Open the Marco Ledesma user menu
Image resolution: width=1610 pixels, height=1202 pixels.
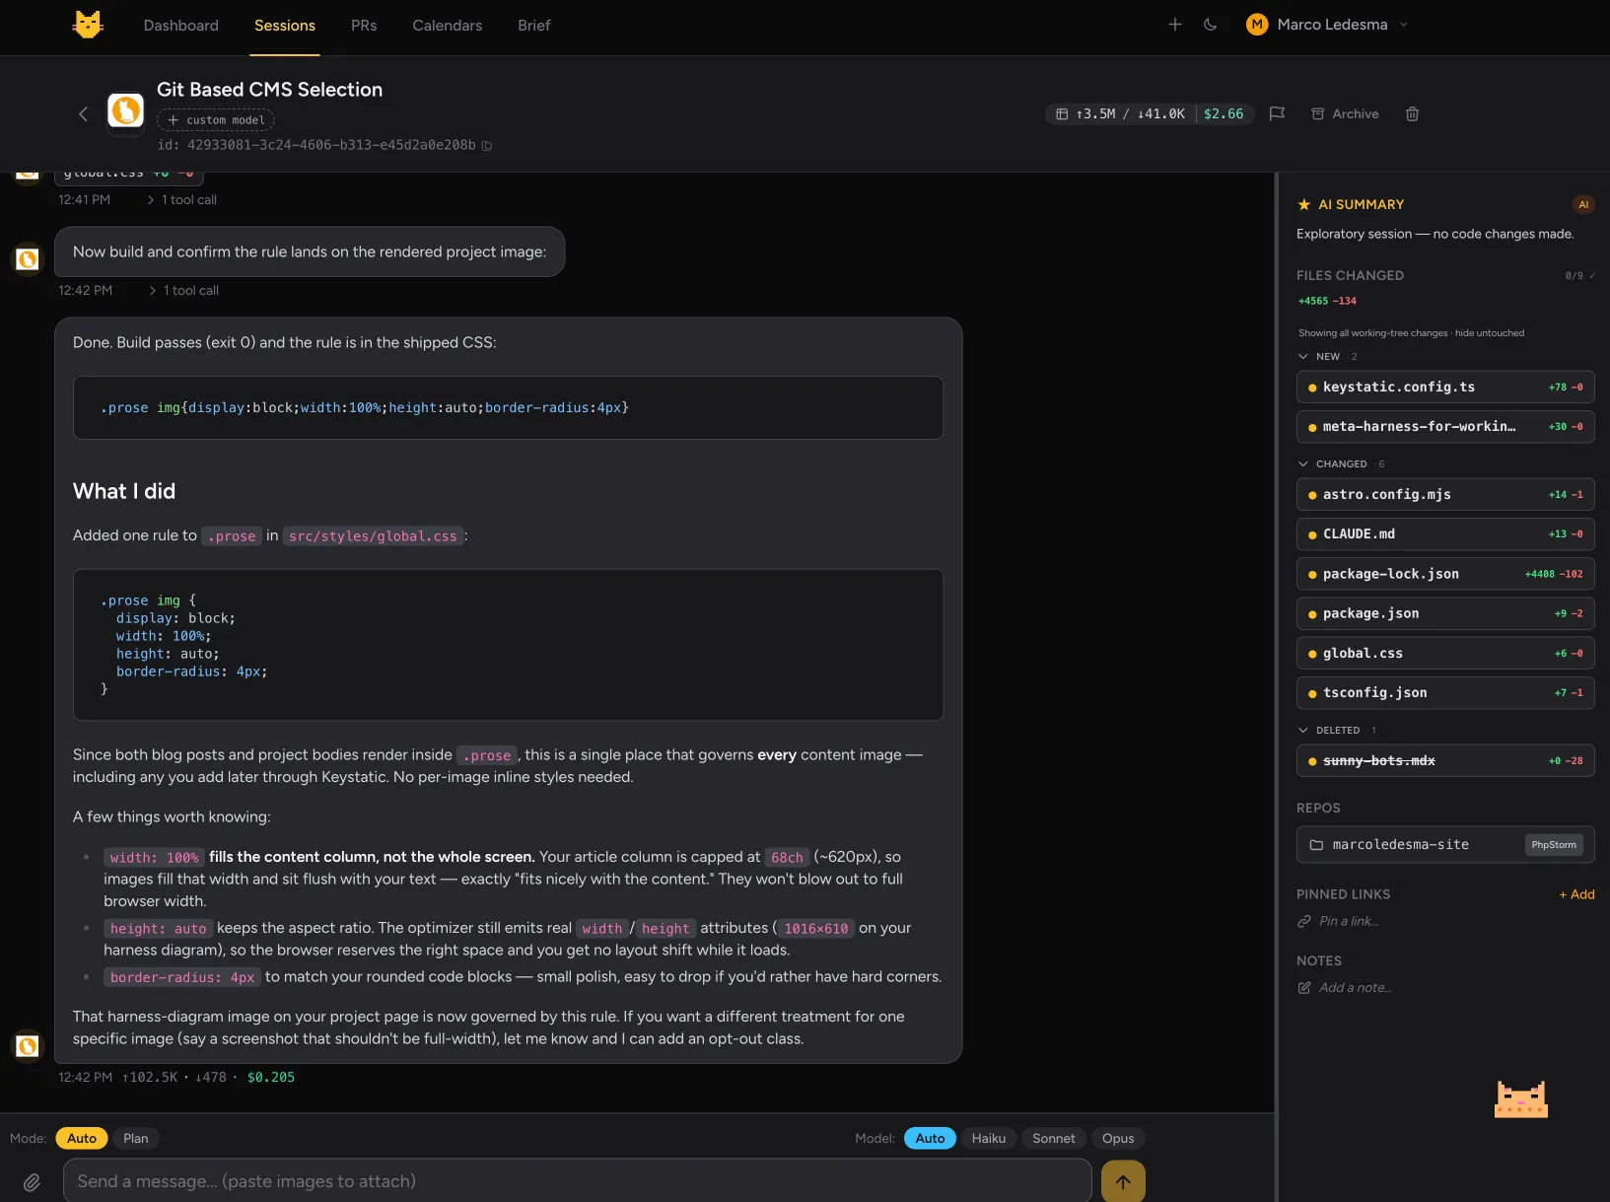(x=1327, y=25)
